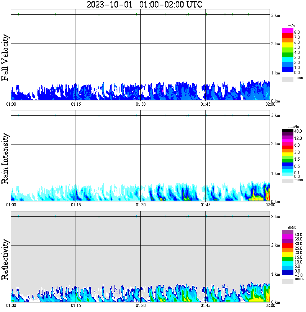This screenshot has height=312, width=306.
Task: Click the "mm/hr" unit label above the legend
Action: [294, 127]
